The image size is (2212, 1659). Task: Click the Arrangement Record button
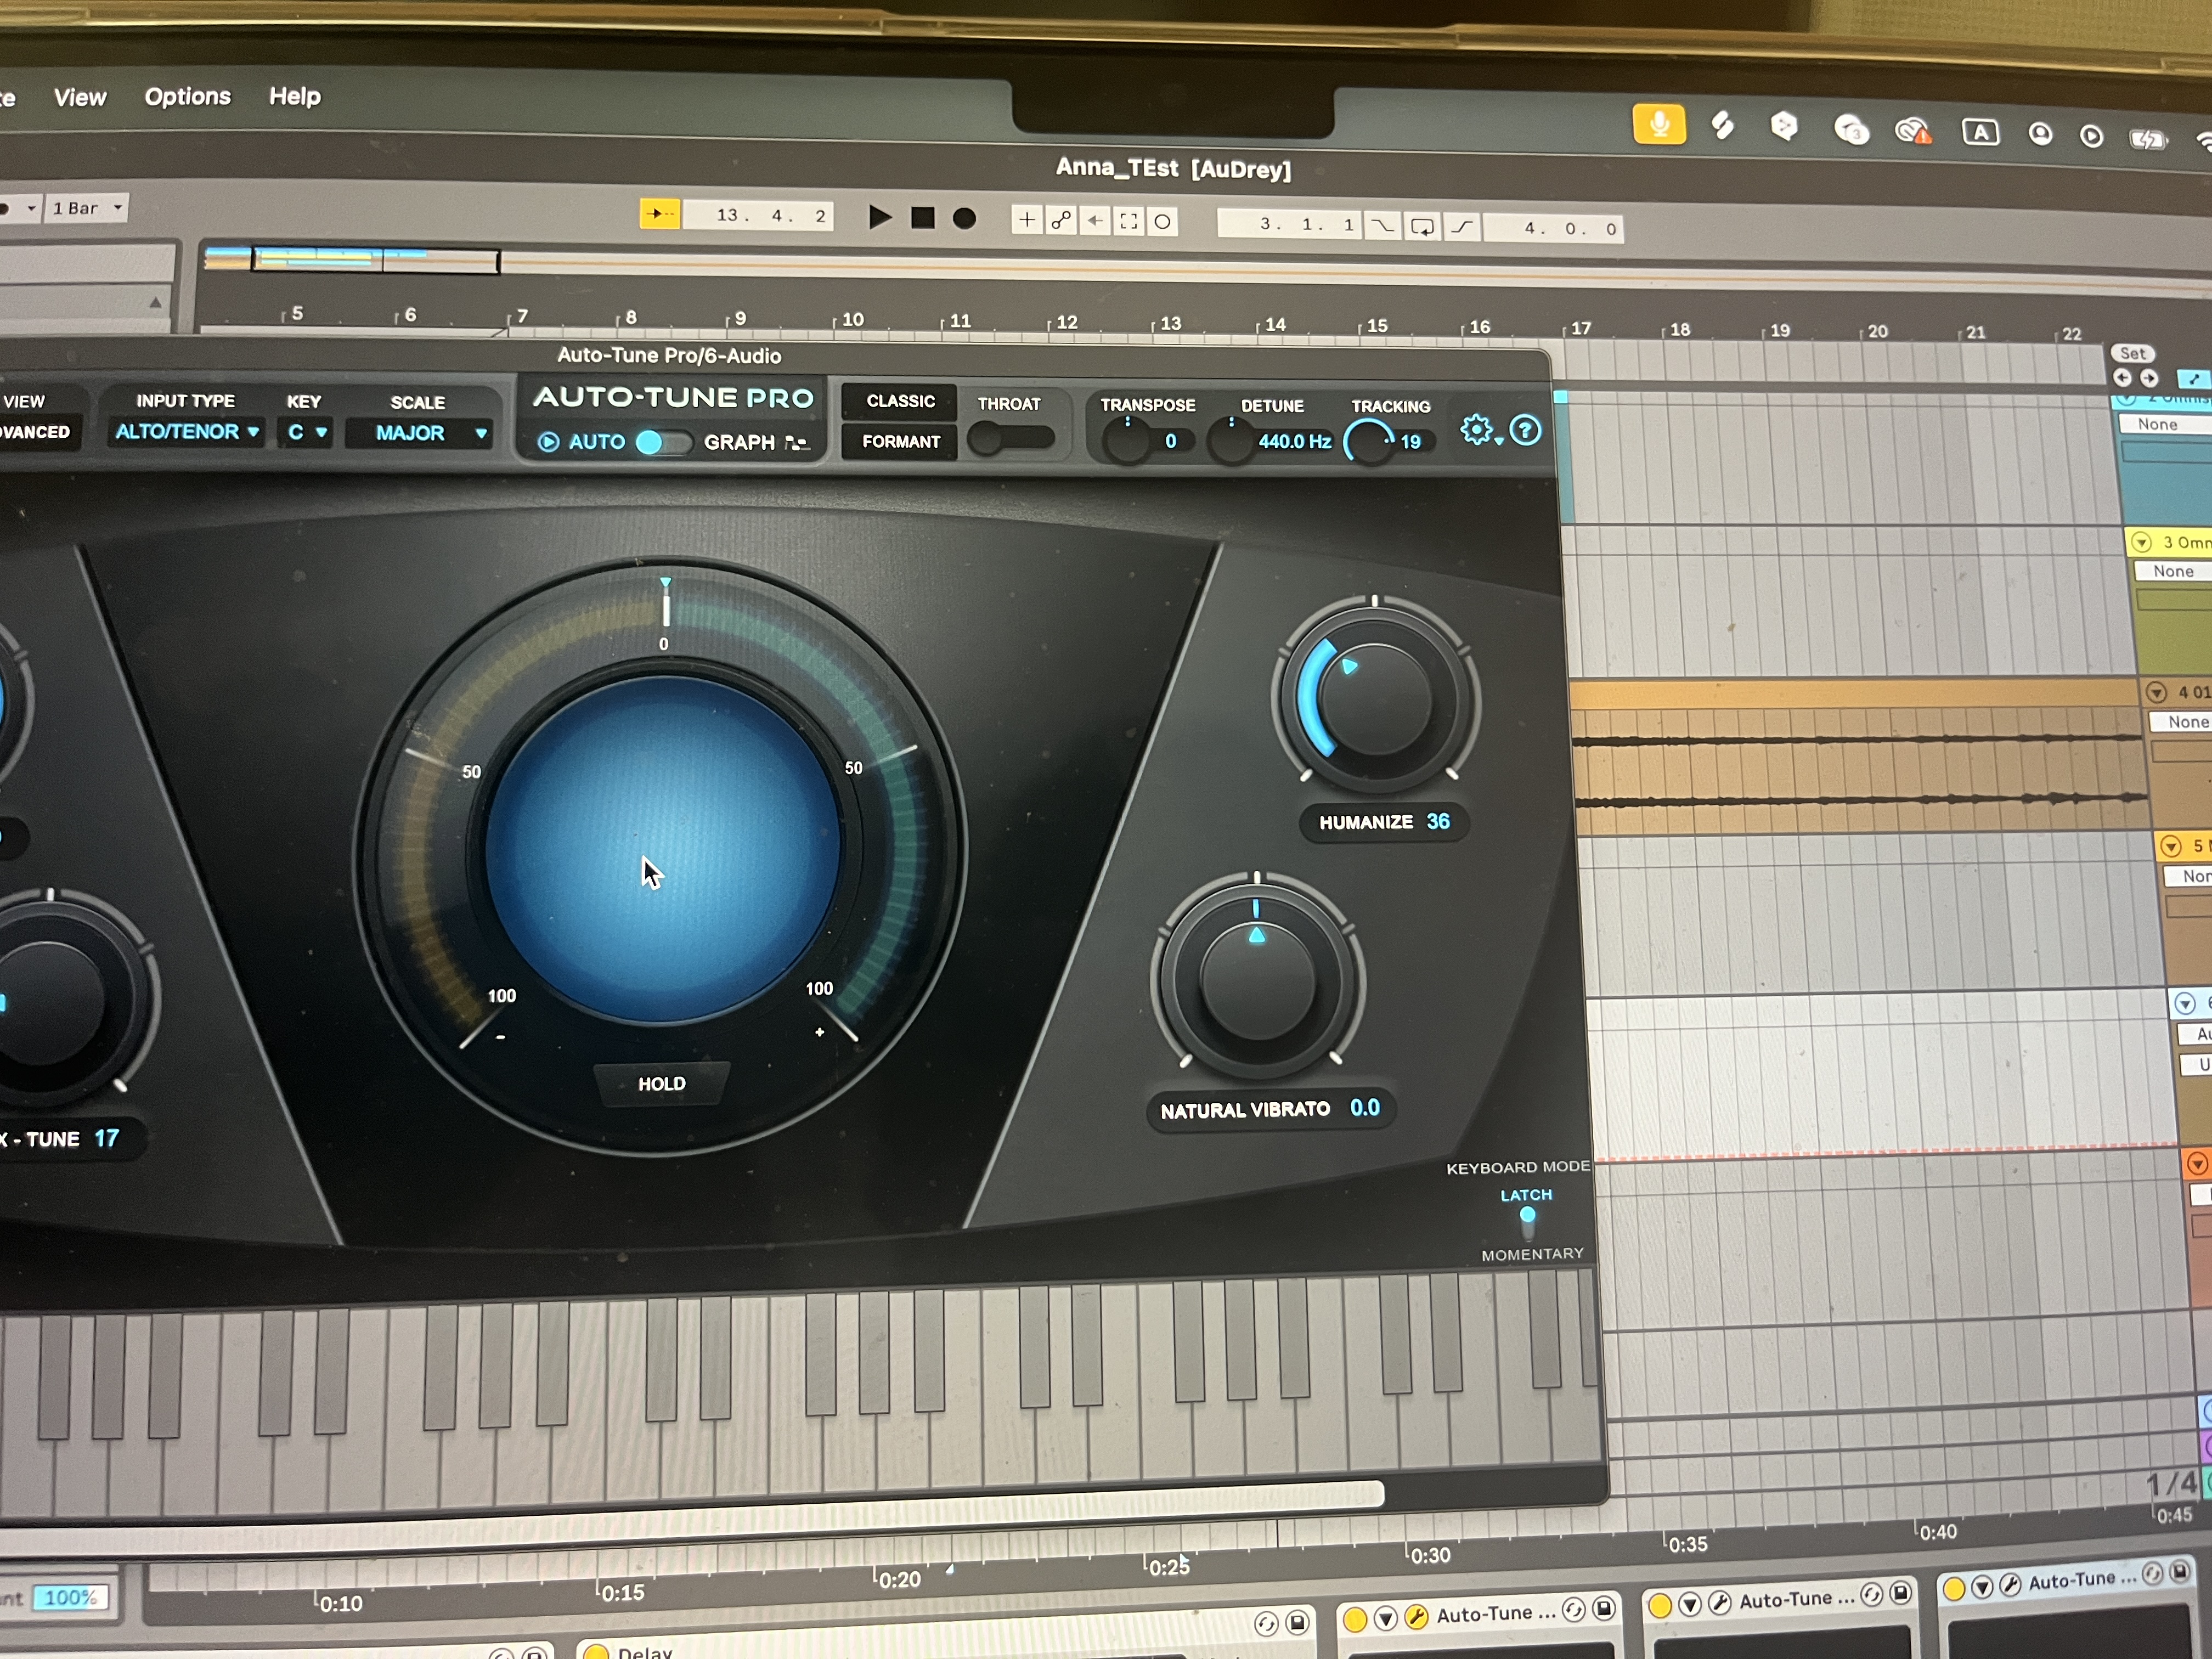click(964, 219)
